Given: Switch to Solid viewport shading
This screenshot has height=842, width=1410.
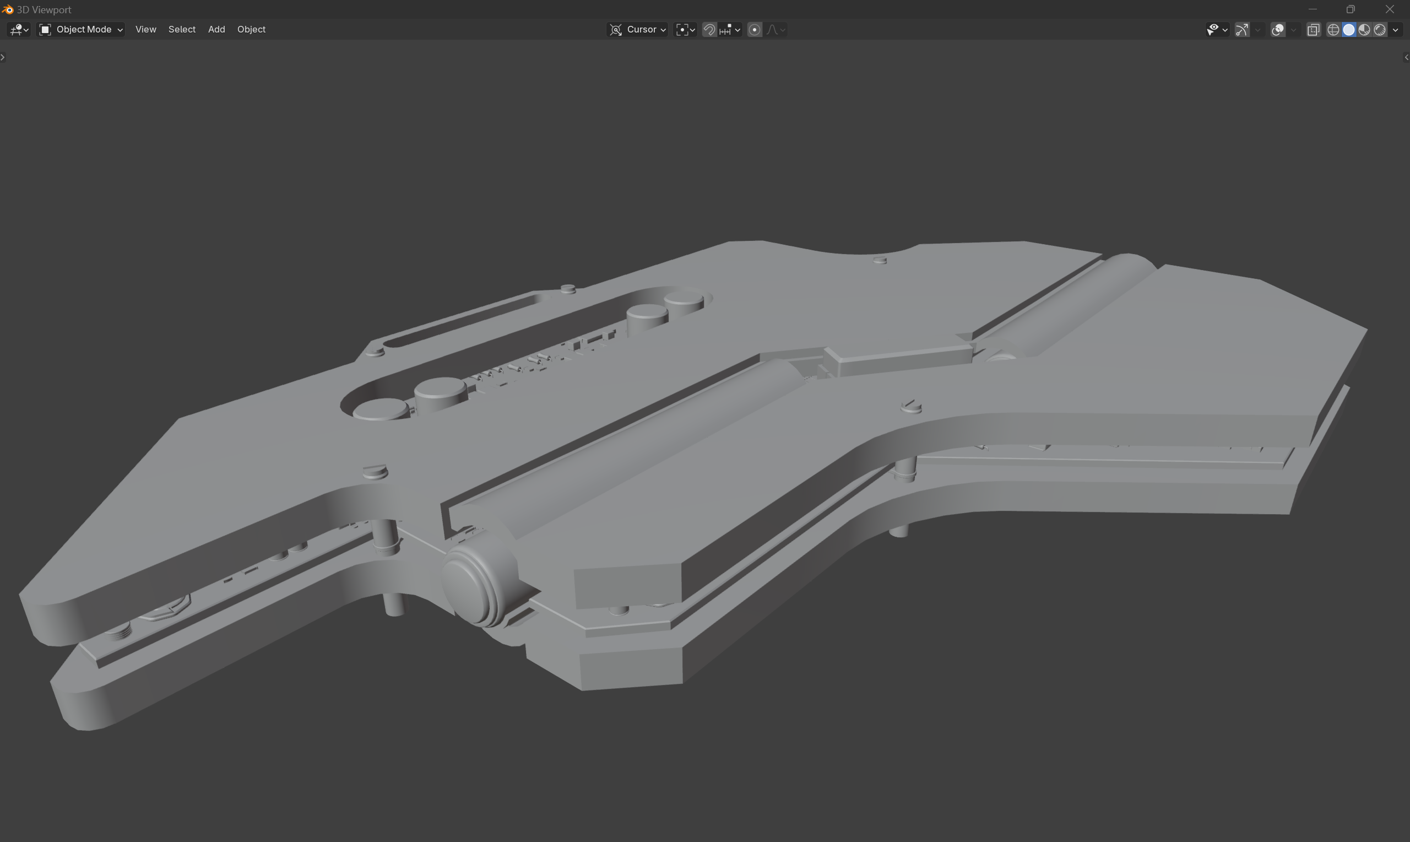Looking at the screenshot, I should point(1349,30).
